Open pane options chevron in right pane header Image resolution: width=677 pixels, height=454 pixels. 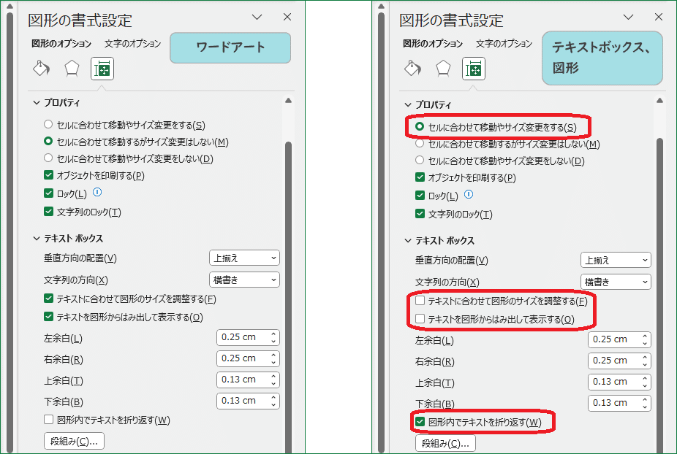628,17
